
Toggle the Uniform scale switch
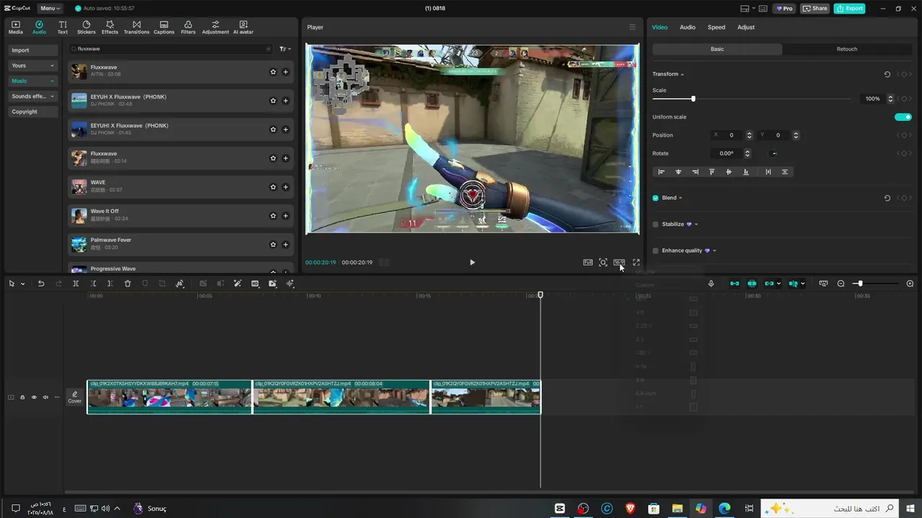[903, 117]
